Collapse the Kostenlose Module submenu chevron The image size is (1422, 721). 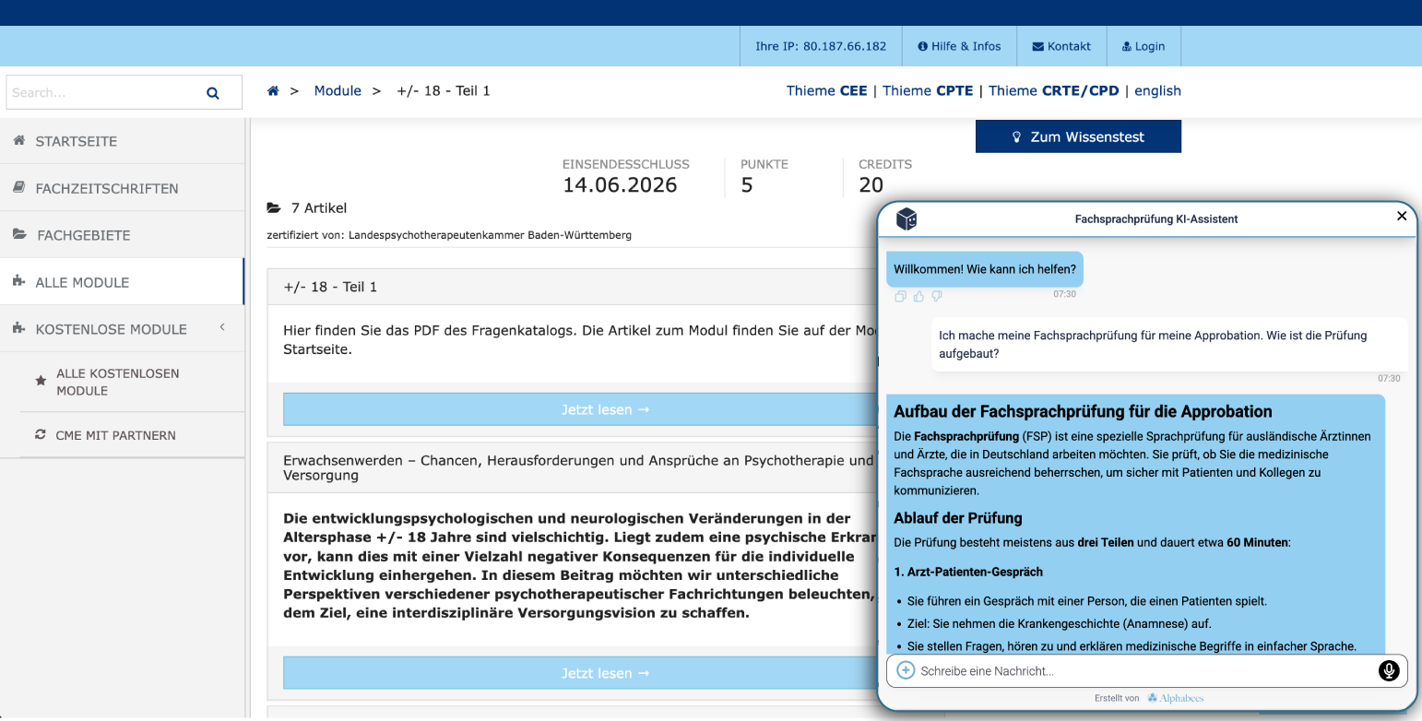click(x=222, y=327)
